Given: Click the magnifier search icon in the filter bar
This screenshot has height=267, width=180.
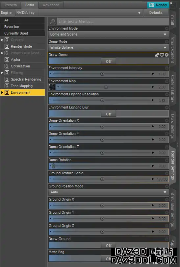Looking at the screenshot, I should (53, 21).
